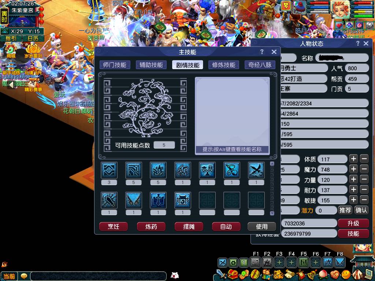375x281 pixels.
Task: Open the 岁岁重阳 chrysanthemum event icon
Action: click(33, 51)
